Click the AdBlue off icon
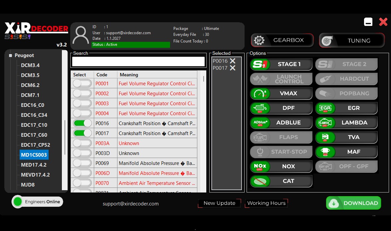This screenshot has height=231, width=391. [260, 123]
